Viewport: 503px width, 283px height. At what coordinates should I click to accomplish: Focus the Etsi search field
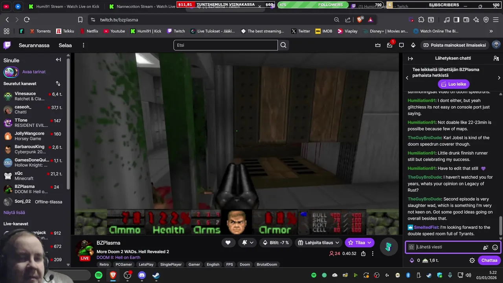tap(226, 45)
